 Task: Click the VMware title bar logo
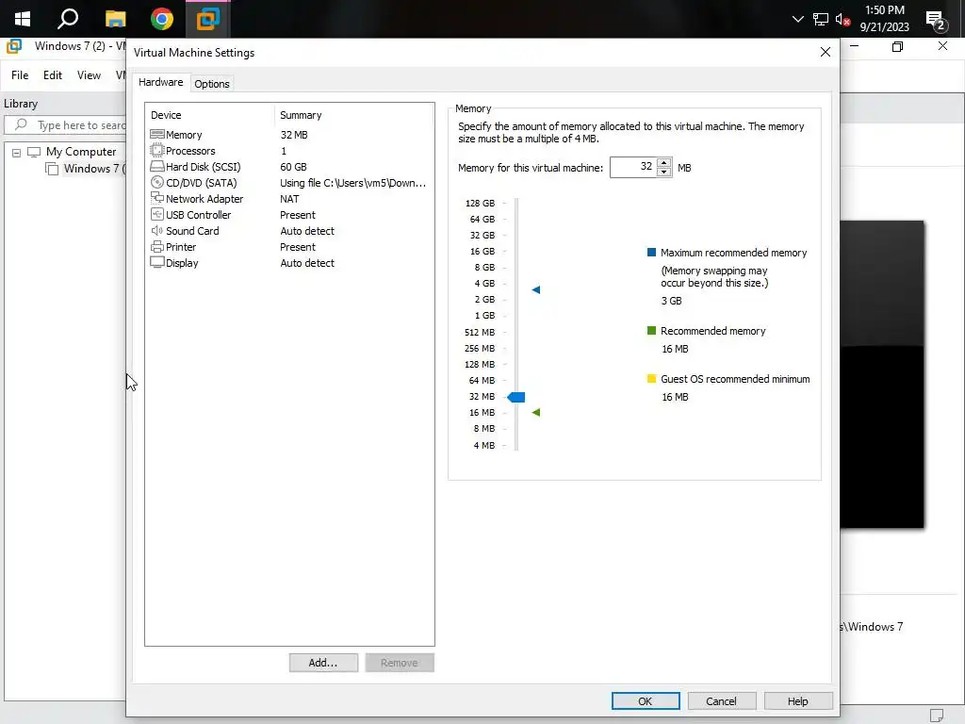pos(13,46)
